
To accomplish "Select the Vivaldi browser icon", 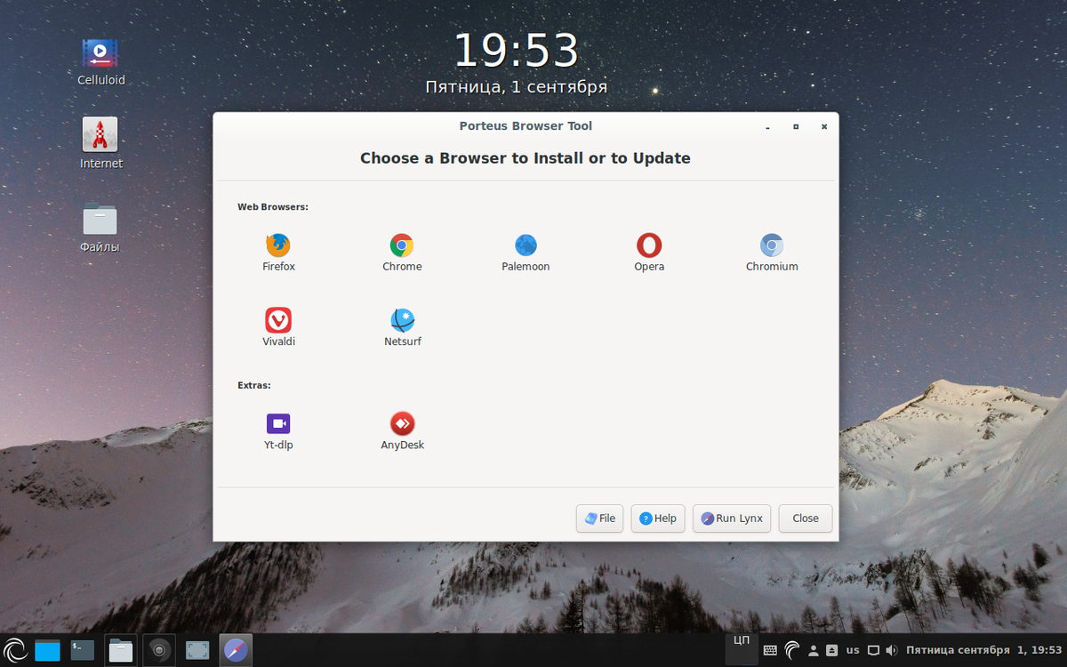I will point(278,320).
